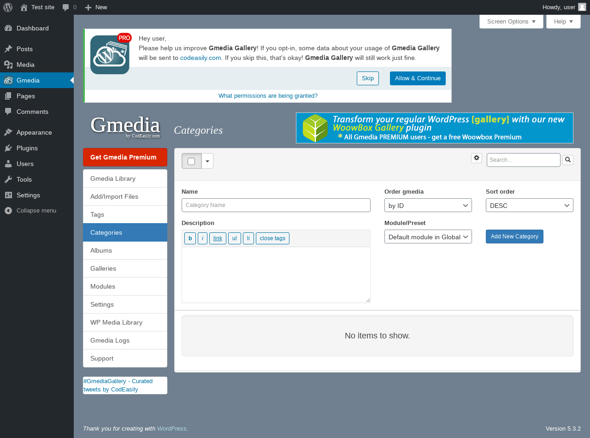Select the Categories menu item
This screenshot has height=438, width=590.
125,232
